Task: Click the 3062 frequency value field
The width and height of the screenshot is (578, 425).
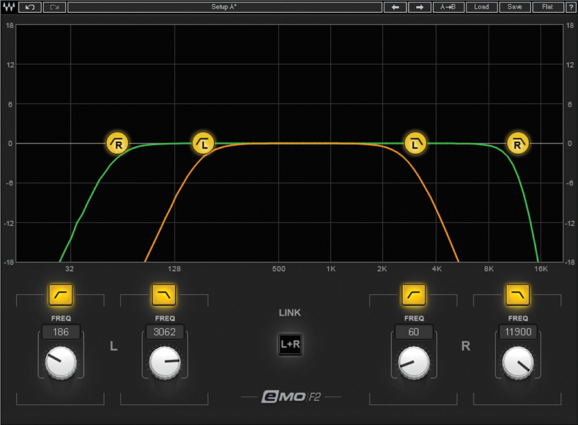Action: (165, 331)
